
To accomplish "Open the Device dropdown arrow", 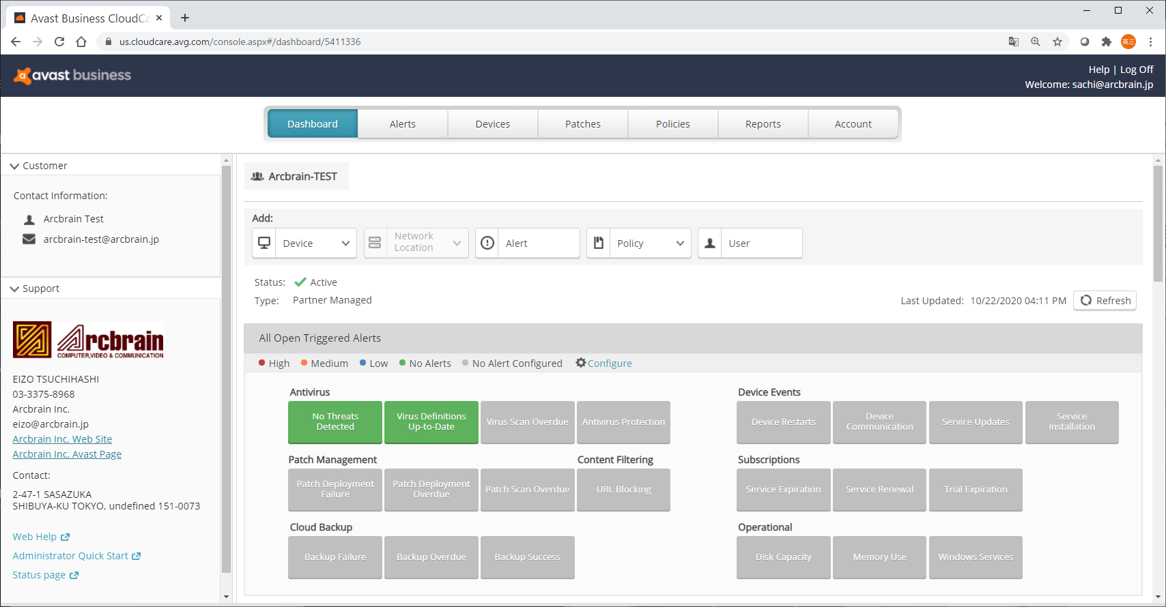I will point(345,243).
